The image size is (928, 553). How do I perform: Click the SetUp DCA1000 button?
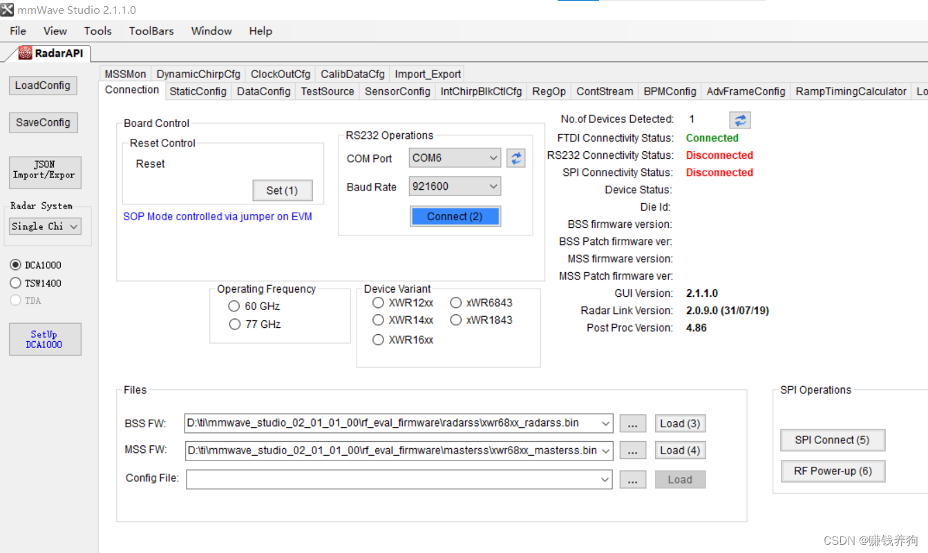[45, 339]
